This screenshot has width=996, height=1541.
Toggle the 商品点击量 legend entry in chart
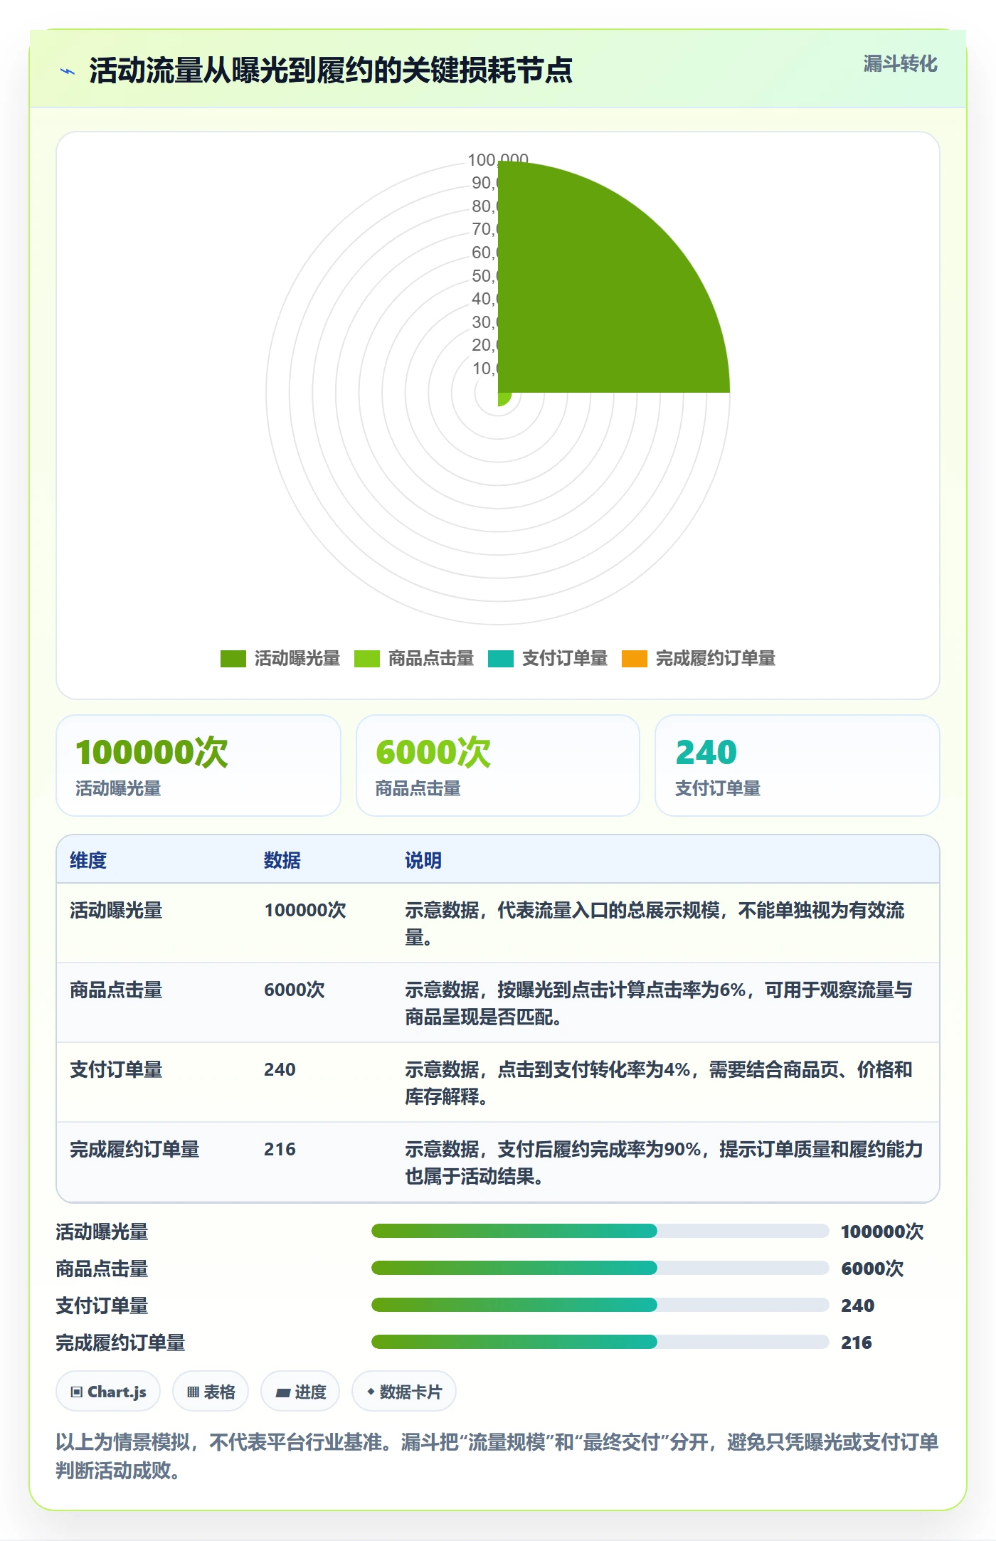pyautogui.click(x=414, y=658)
